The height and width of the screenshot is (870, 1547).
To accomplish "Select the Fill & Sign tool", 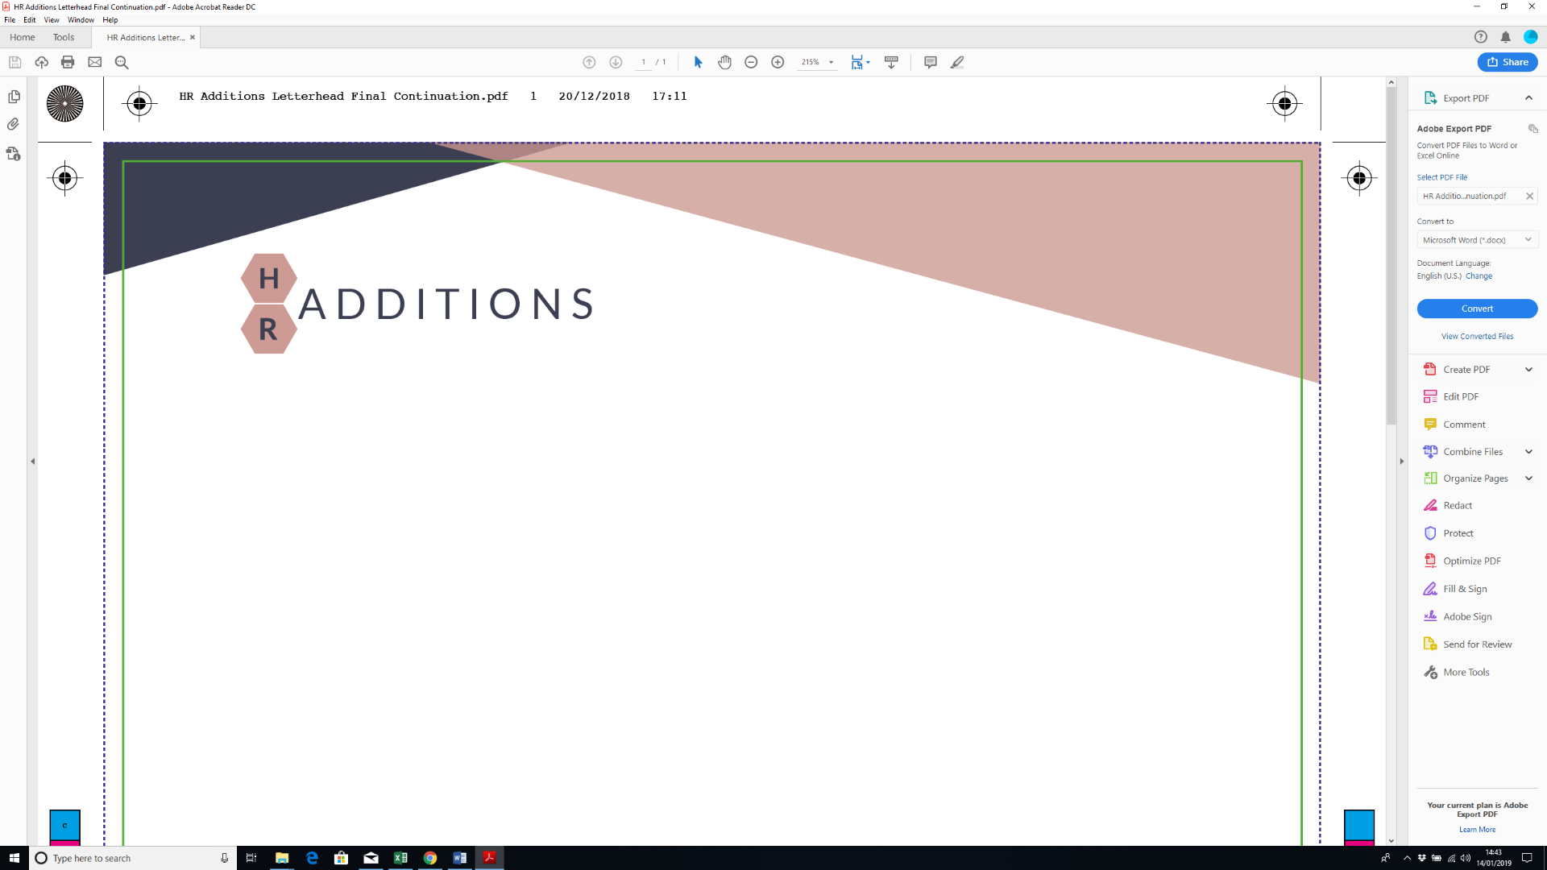I will tap(1466, 589).
